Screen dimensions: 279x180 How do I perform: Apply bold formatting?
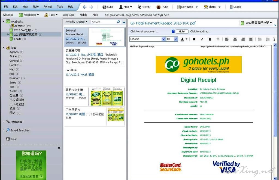click(x=194, y=39)
